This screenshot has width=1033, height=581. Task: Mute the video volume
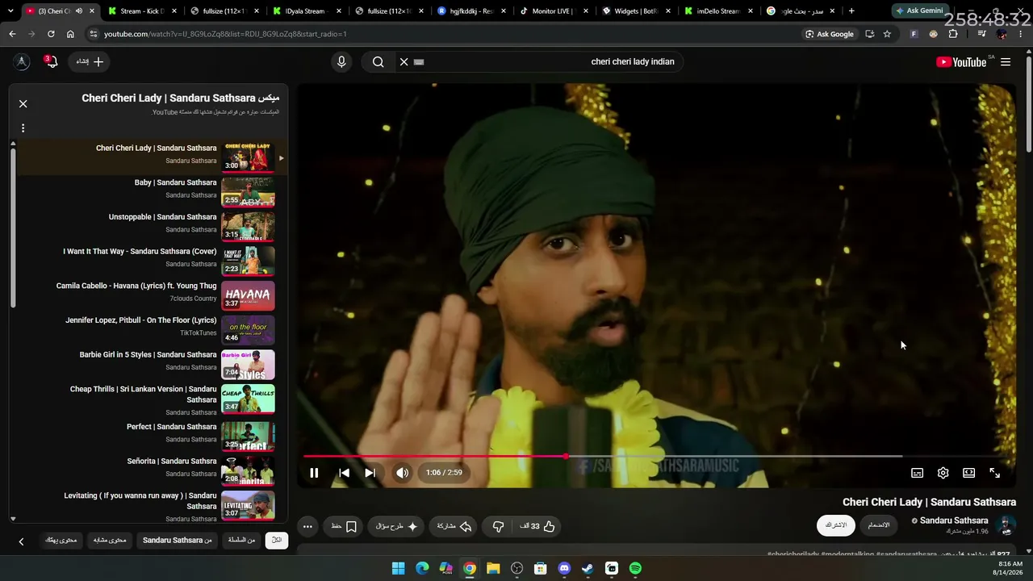pos(402,473)
